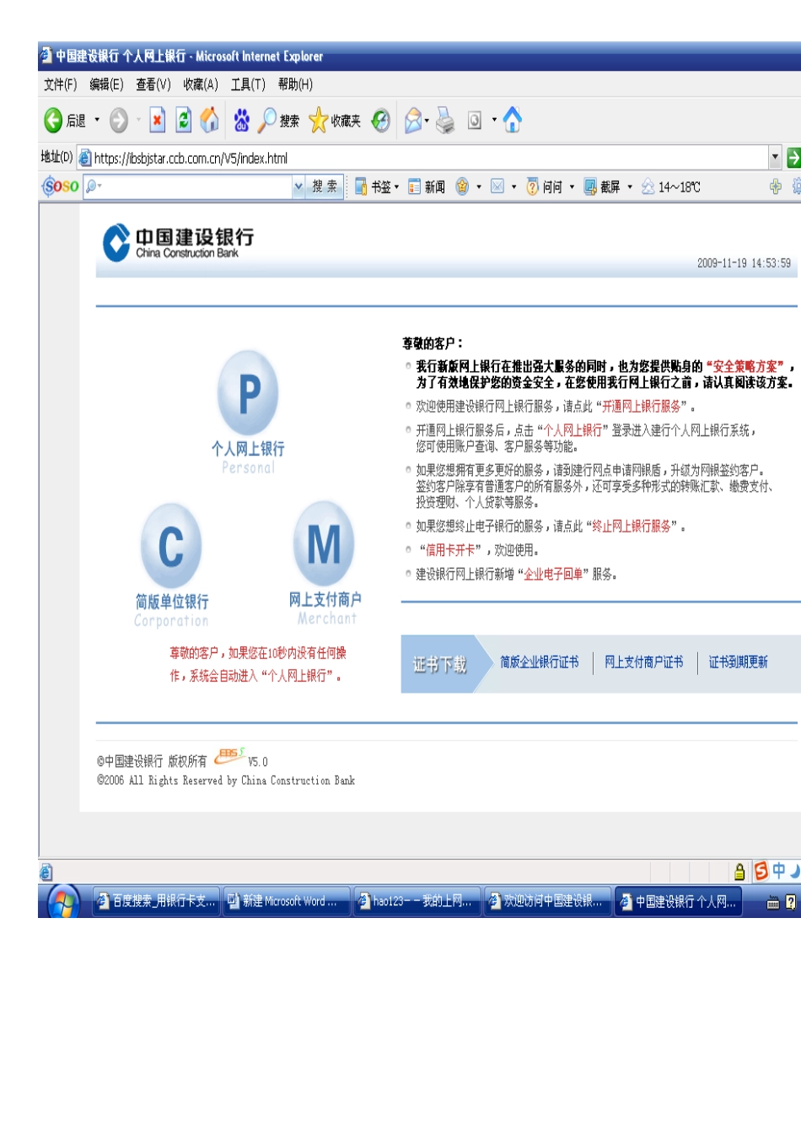
Task: Open the 收藏(A) menu
Action: (201, 84)
